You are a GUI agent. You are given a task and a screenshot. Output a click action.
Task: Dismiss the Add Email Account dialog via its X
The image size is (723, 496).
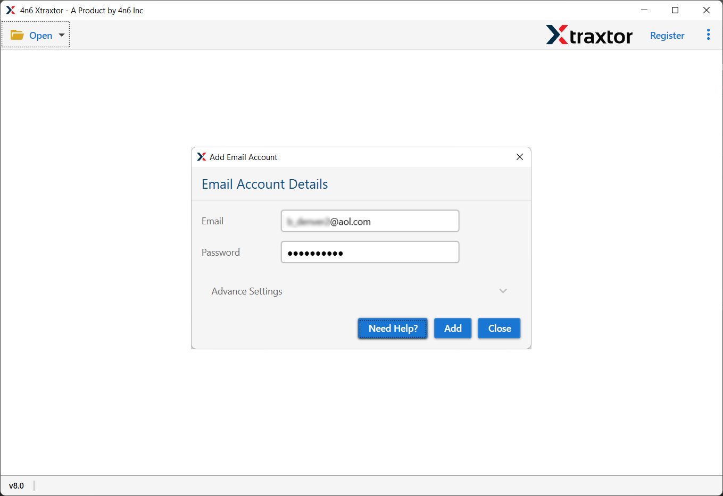tap(520, 157)
